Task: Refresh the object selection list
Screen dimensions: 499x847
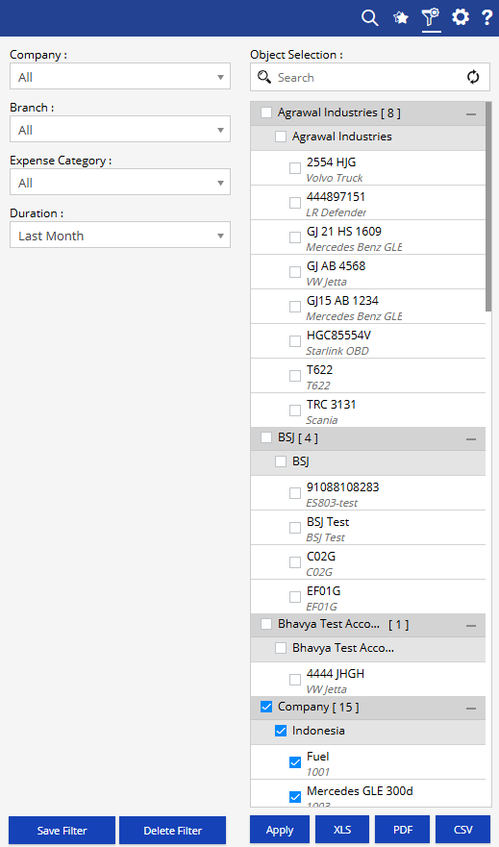Action: point(473,77)
